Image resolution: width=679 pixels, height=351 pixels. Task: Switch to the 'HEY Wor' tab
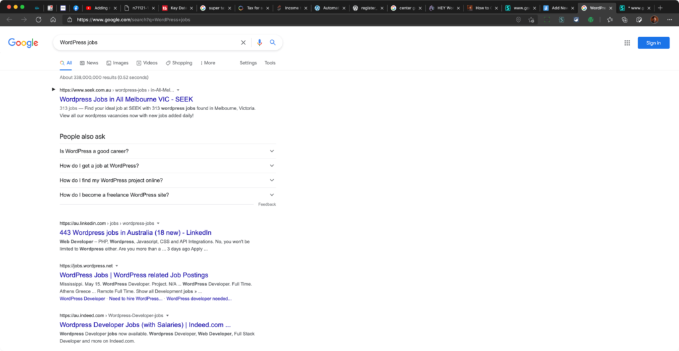[444, 8]
